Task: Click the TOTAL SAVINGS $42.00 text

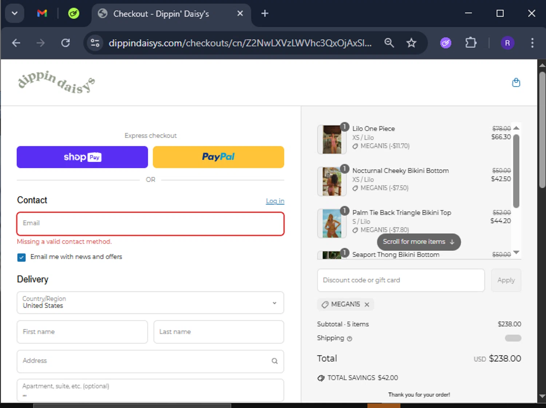Action: [363, 378]
